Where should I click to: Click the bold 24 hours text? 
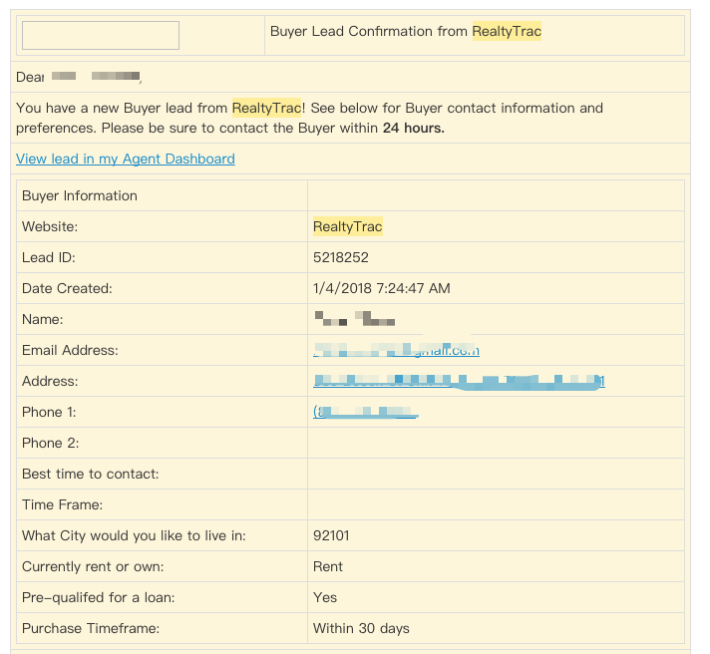(413, 128)
